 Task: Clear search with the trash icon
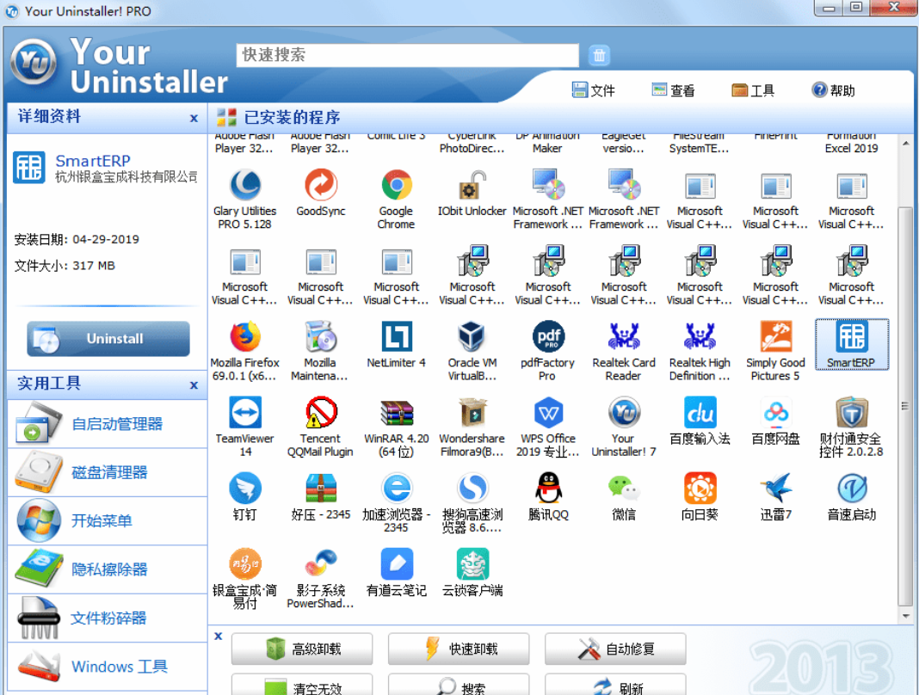click(x=599, y=55)
